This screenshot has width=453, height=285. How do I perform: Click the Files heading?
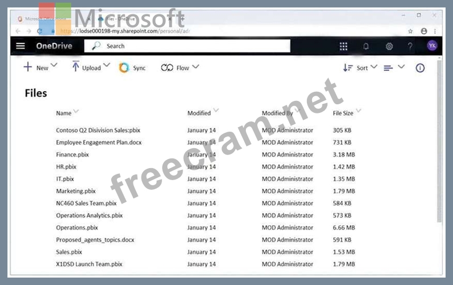point(36,93)
